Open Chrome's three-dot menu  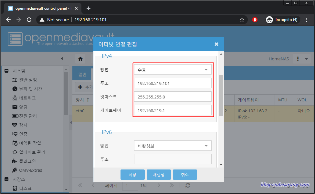[307, 20]
